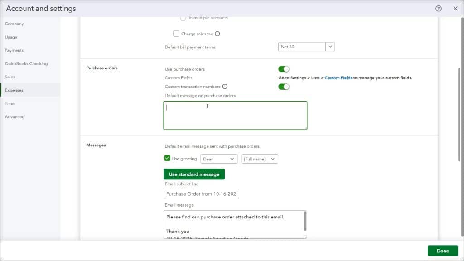Toggle off Use purchase orders
This screenshot has height=261, width=464.
click(284, 68)
